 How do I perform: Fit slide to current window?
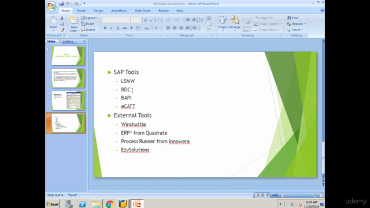(x=321, y=195)
